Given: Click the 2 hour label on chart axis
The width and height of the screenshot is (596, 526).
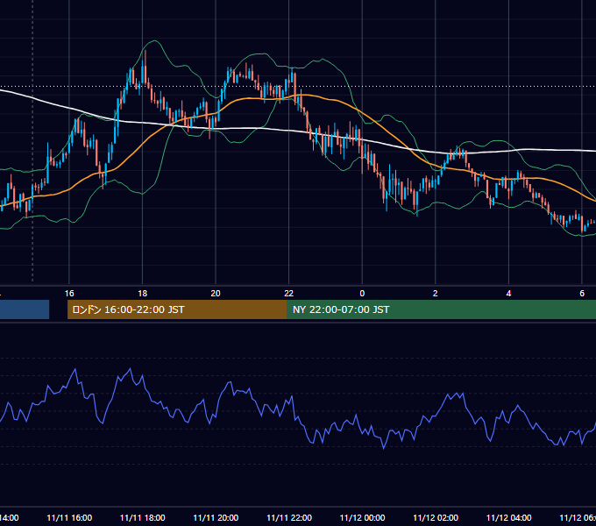Looking at the screenshot, I should 436,294.
